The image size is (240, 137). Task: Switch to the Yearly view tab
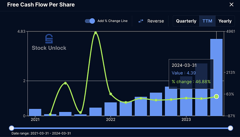[225, 21]
